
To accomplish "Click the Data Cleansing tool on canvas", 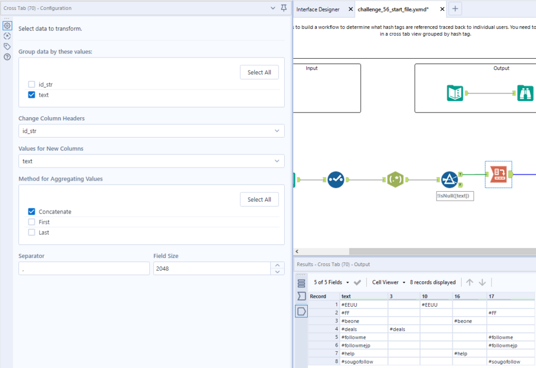I will (336, 180).
